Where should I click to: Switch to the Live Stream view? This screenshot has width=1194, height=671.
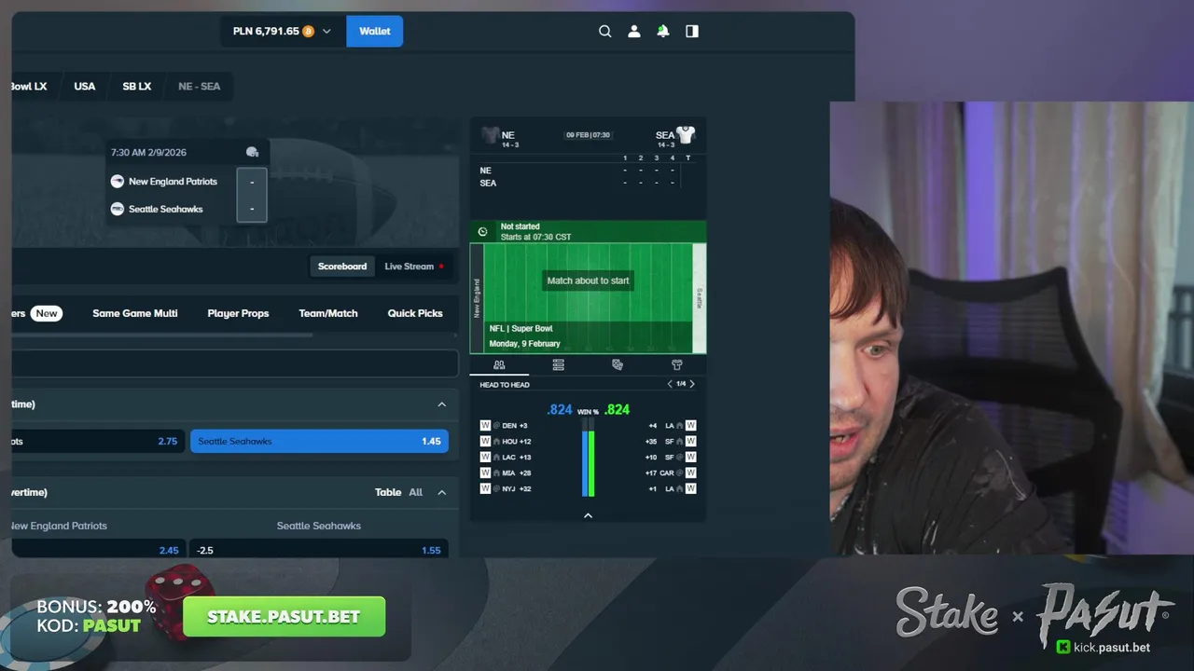click(x=414, y=267)
